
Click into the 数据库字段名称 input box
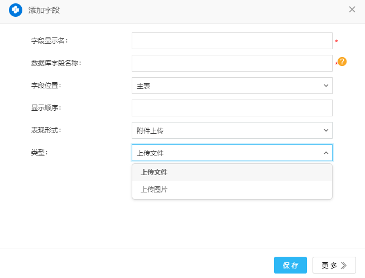[232, 63]
